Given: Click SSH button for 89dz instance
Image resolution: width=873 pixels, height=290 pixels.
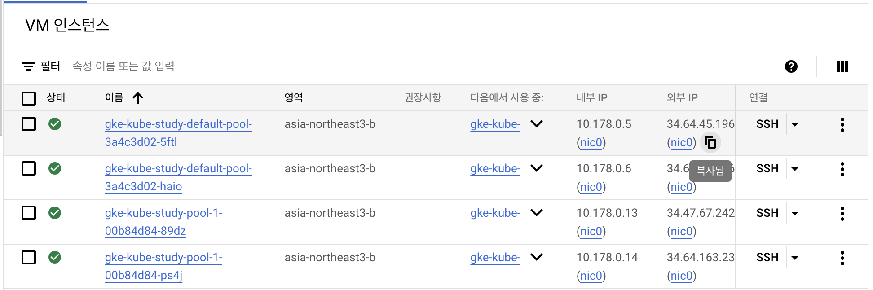Looking at the screenshot, I should (767, 213).
